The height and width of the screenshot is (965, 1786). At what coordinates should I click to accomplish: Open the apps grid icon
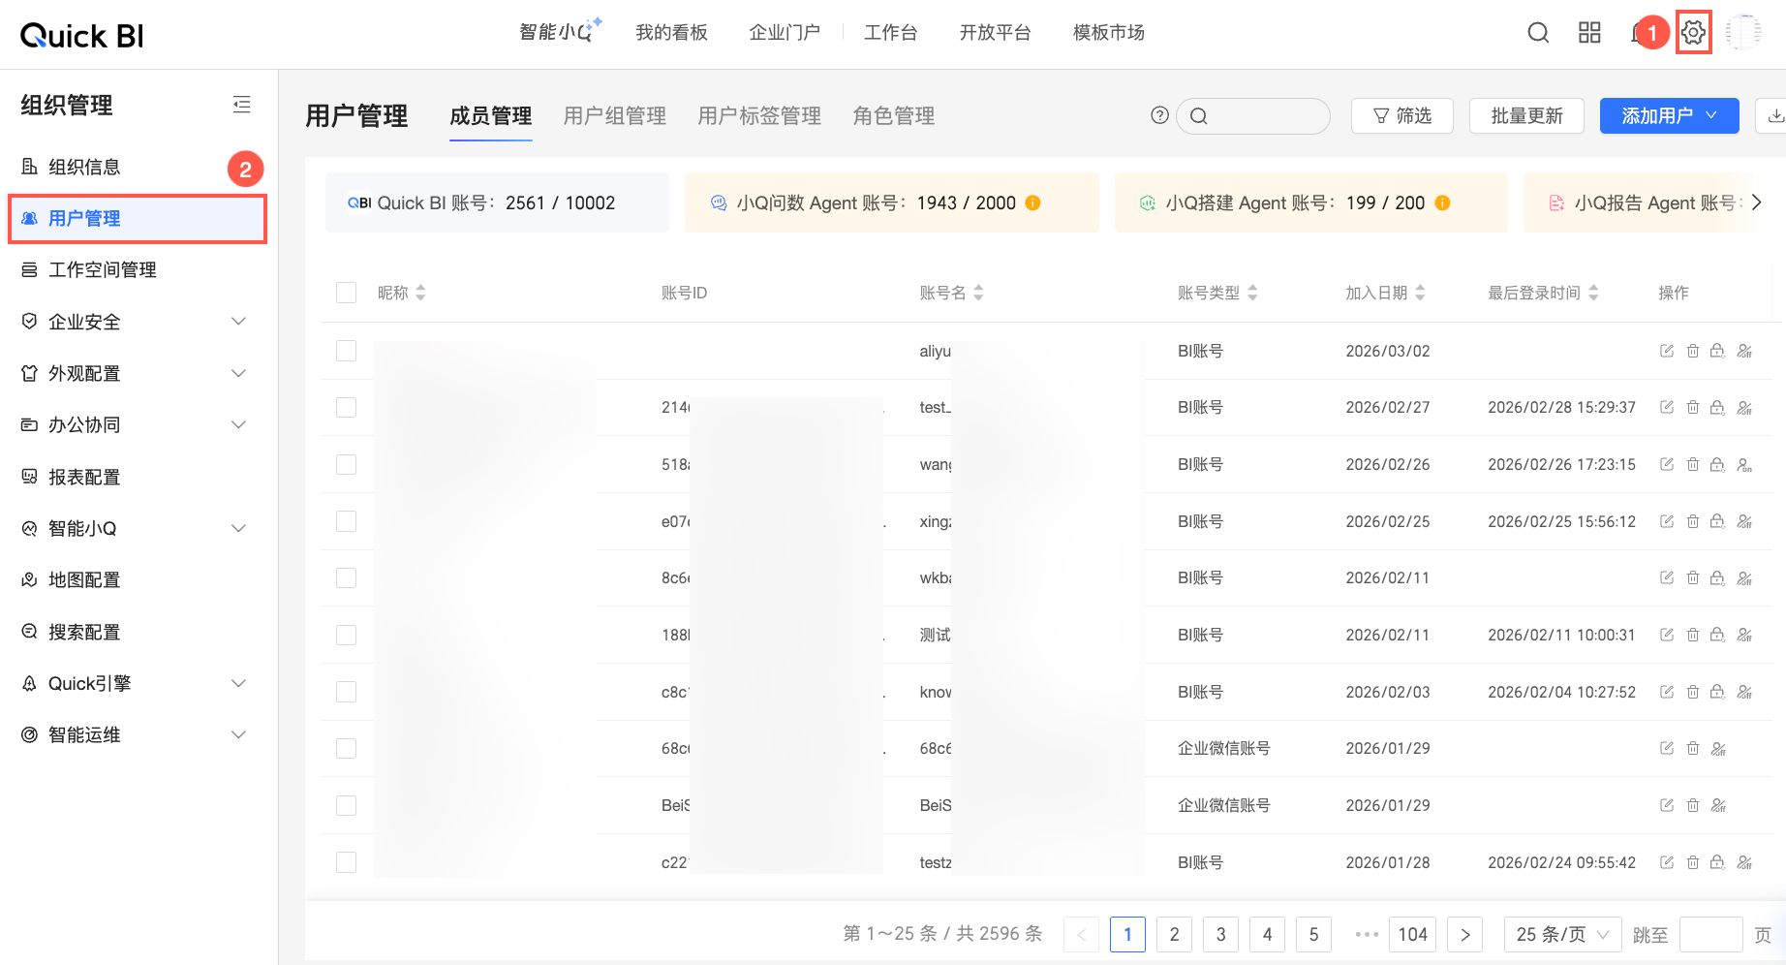[1589, 33]
